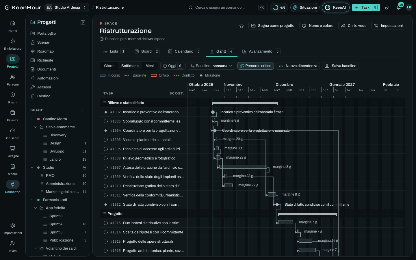Open Lavagne whiteboards
The height and width of the screenshot is (260, 416).
point(13,152)
